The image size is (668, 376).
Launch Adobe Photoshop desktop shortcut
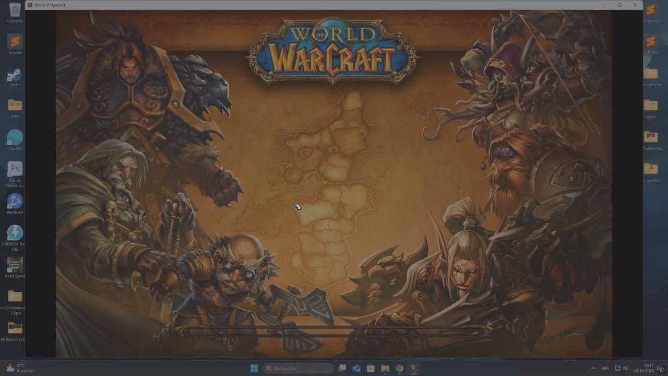pos(15,174)
